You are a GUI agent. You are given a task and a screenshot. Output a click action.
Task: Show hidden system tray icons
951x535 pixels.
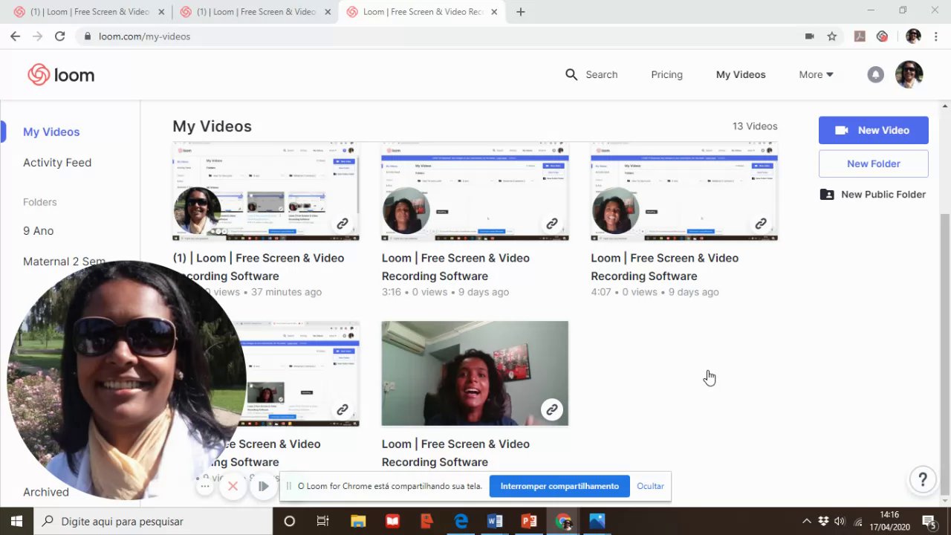(807, 521)
